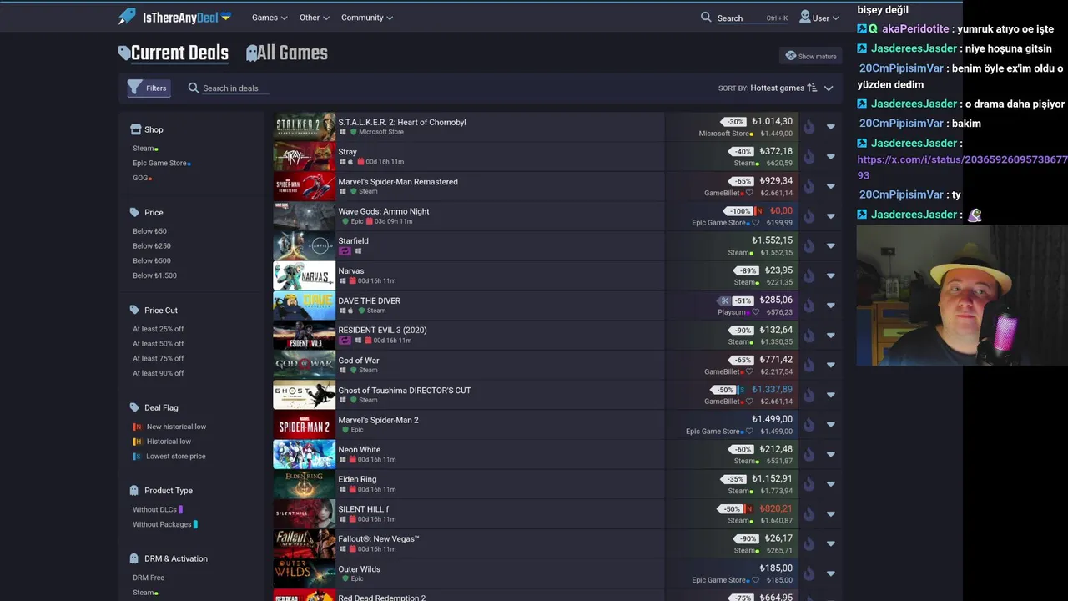
Task: Toggle the Without DLCs filter
Action: pos(158,510)
